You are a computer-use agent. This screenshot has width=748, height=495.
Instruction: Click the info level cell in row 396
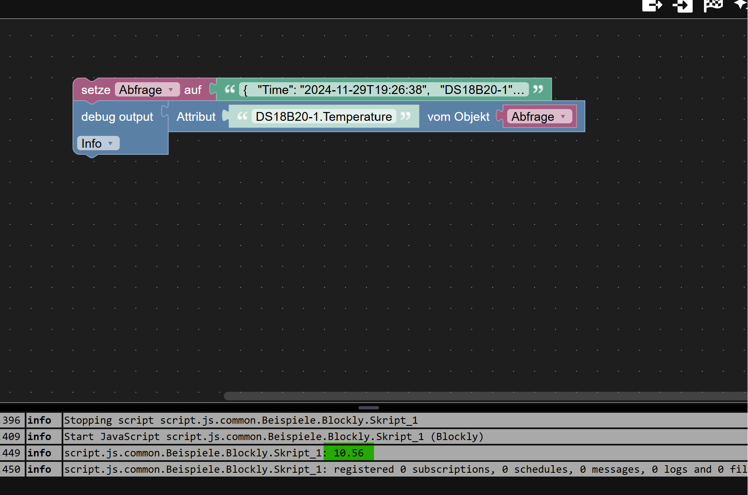pos(44,420)
